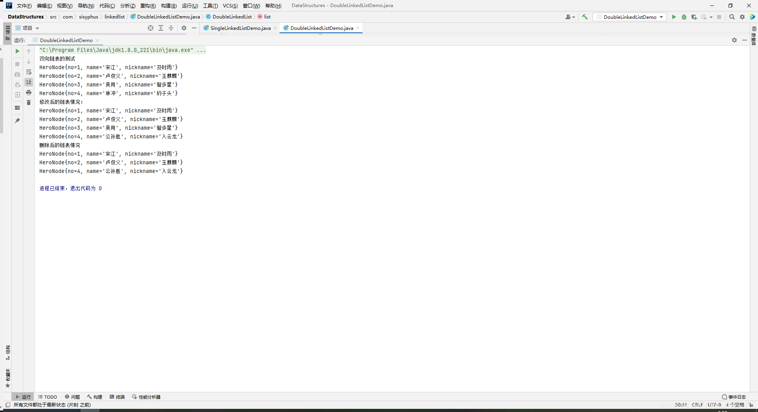
Task: Open run configuration dropdown DoubleLinkedListDemo
Action: (x=629, y=17)
